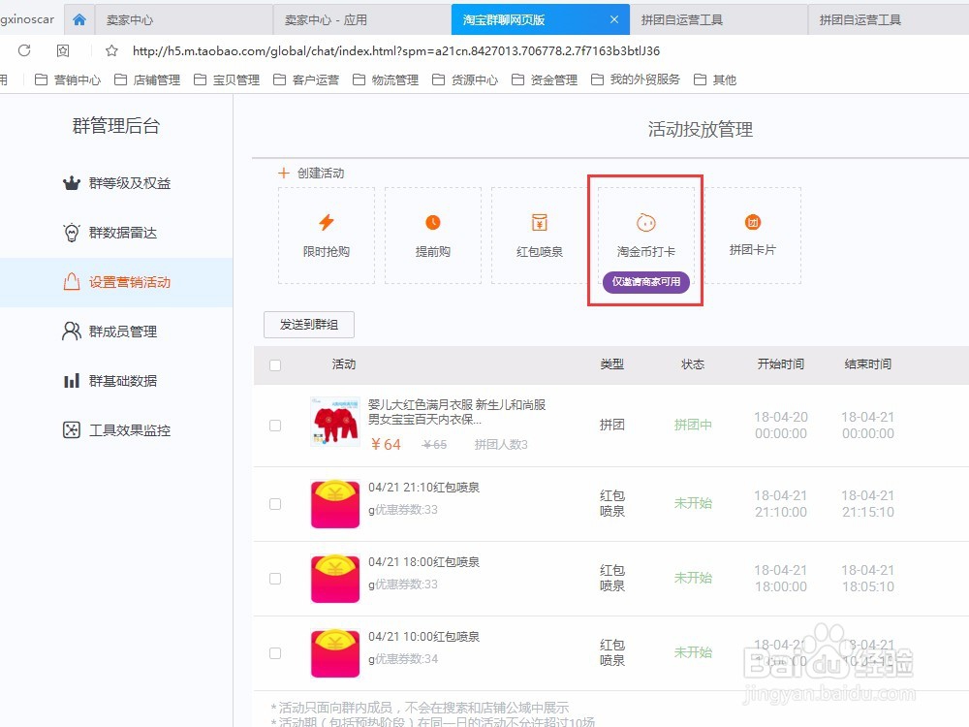This screenshot has width=969, height=727.
Task: Click the 拼团卡片 label
Action: tap(753, 250)
